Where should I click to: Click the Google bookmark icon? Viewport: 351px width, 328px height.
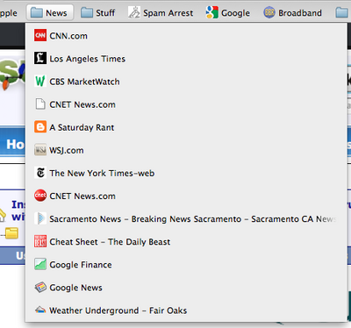point(212,12)
